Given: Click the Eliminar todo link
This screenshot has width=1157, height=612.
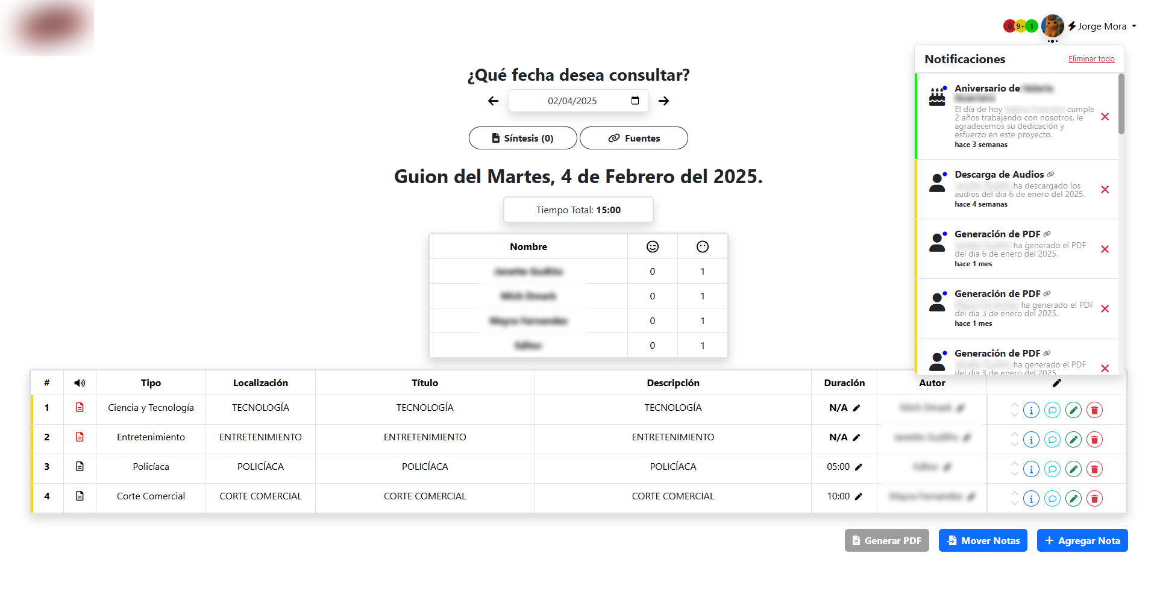Looking at the screenshot, I should point(1091,59).
